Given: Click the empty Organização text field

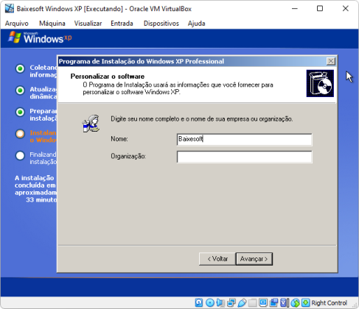Looking at the screenshot, I should [x=244, y=157].
